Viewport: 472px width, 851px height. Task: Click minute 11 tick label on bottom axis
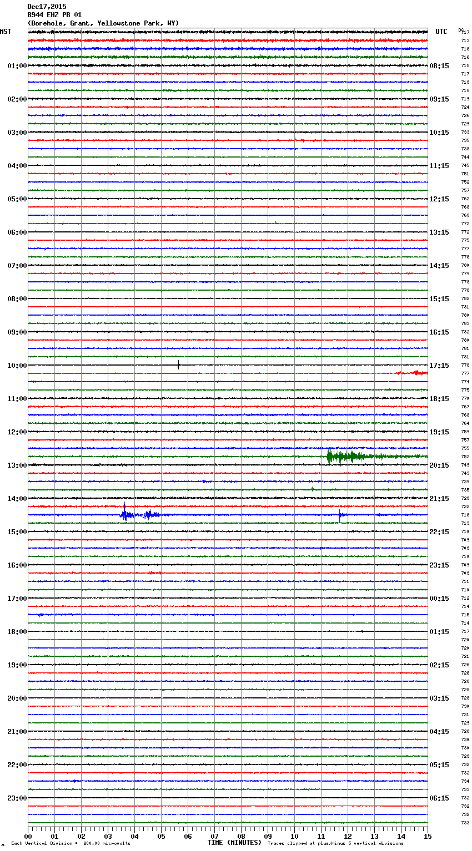[x=321, y=836]
